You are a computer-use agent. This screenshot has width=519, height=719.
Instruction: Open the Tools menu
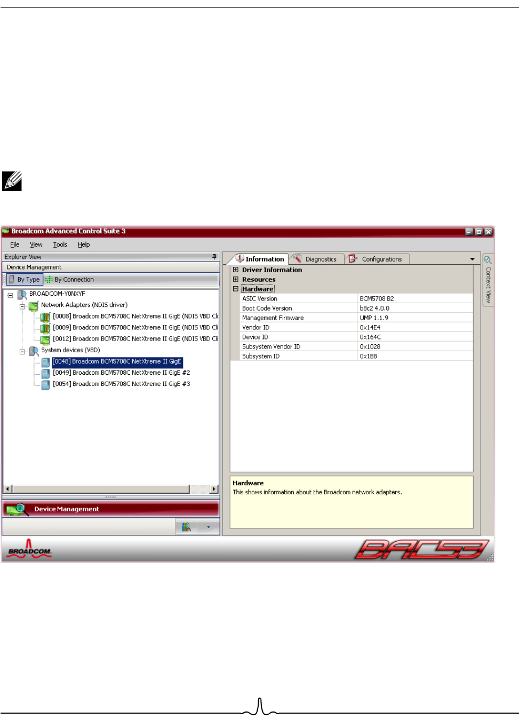[60, 244]
